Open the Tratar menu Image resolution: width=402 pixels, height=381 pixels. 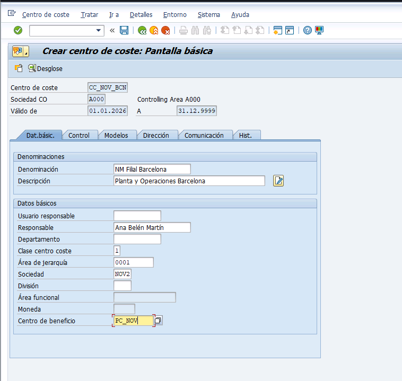[x=90, y=15]
